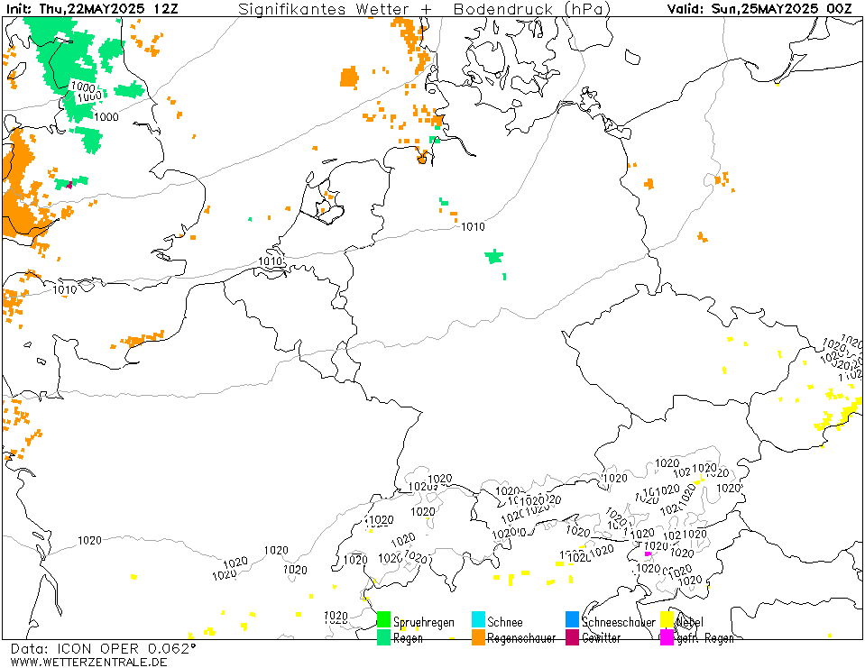Click the 'Init: Thu,22MAY2025 12Z' header text

pos(92,9)
